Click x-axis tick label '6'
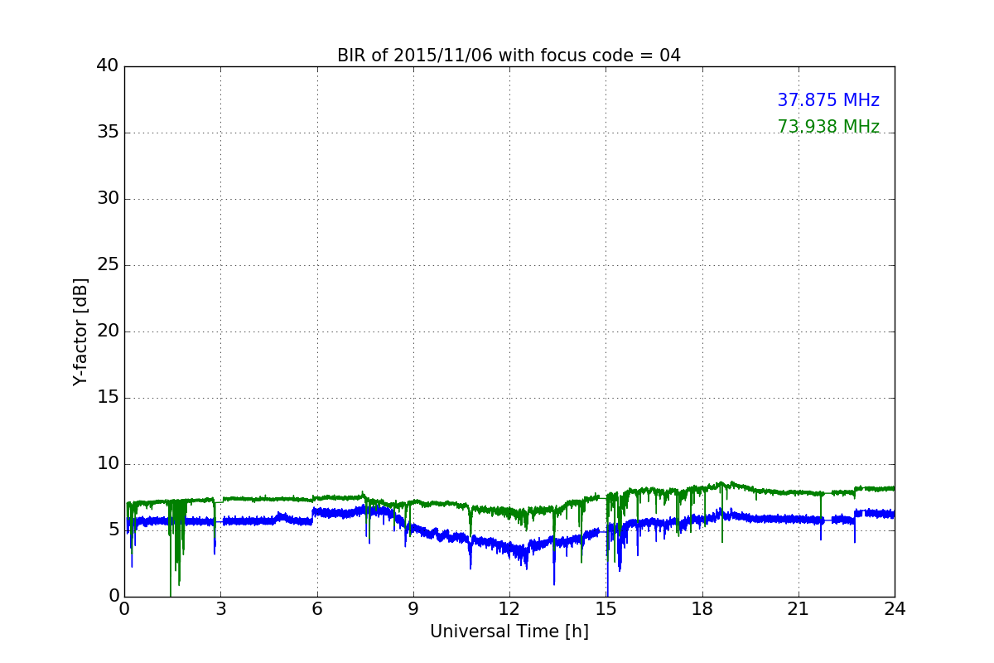This screenshot has width=994, height=663. 316,609
